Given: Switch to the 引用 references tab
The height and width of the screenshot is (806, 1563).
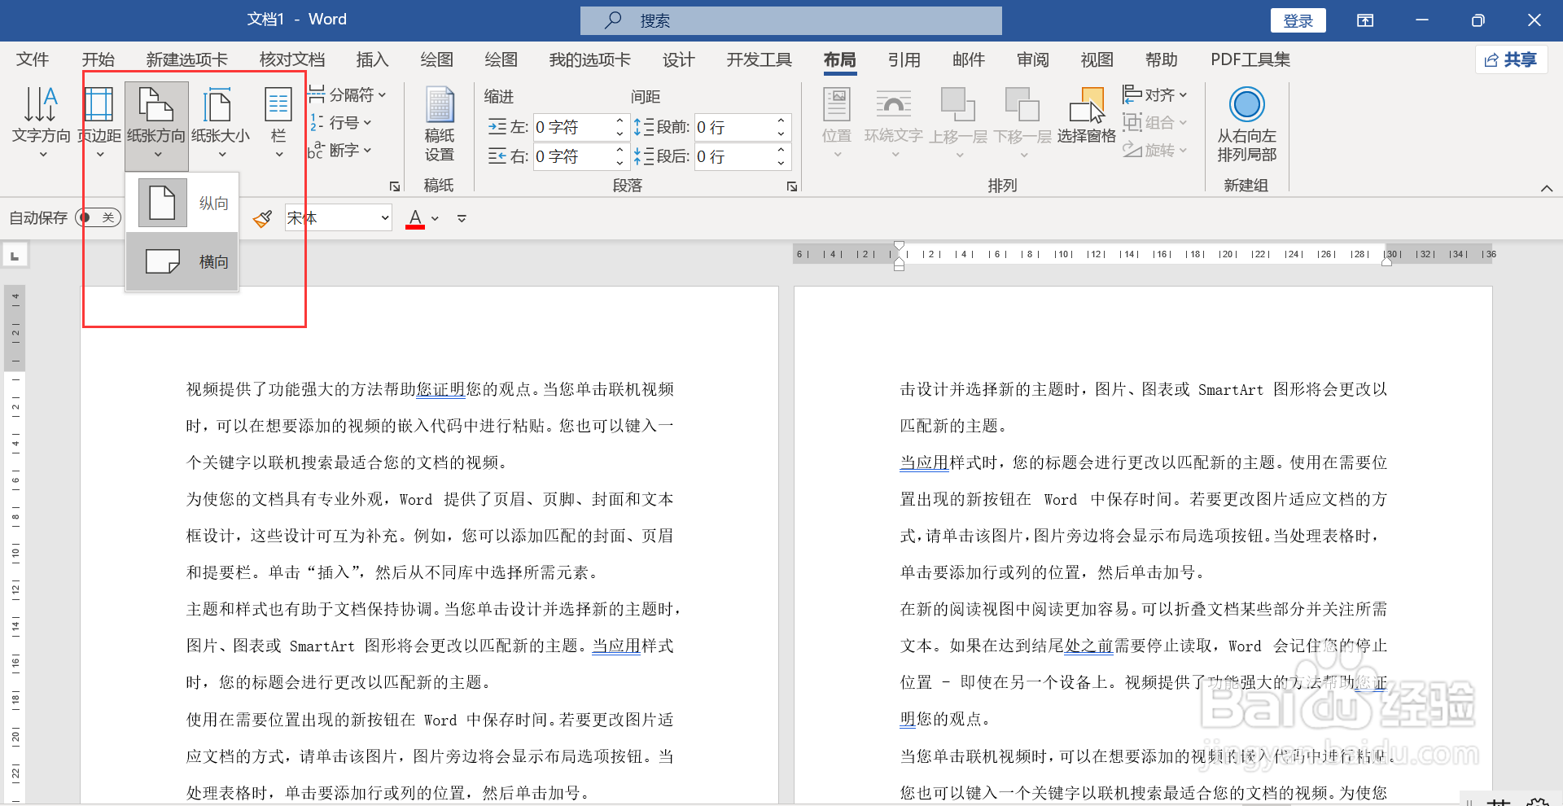Looking at the screenshot, I should (x=904, y=59).
